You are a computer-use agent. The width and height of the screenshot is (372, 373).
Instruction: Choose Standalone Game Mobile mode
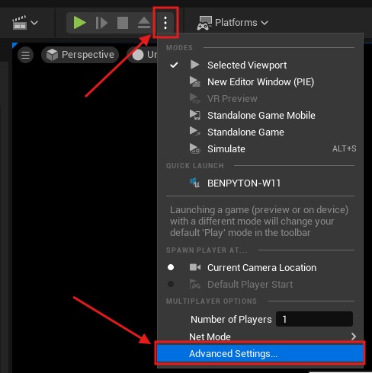[x=261, y=116]
